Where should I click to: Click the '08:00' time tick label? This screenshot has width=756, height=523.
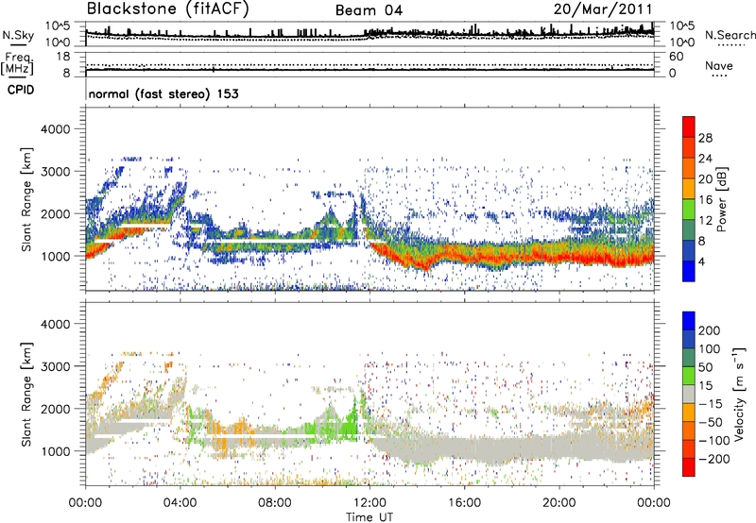pyautogui.click(x=274, y=503)
